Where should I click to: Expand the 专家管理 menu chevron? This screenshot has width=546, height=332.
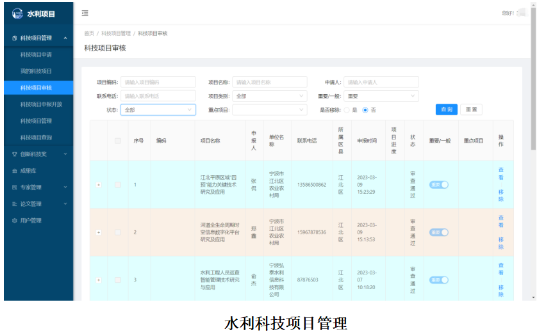pyautogui.click(x=65, y=187)
